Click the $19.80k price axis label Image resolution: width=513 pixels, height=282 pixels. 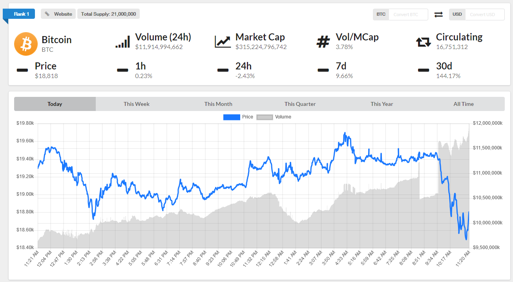25,123
